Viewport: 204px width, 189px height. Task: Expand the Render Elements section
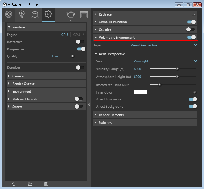[111, 115]
